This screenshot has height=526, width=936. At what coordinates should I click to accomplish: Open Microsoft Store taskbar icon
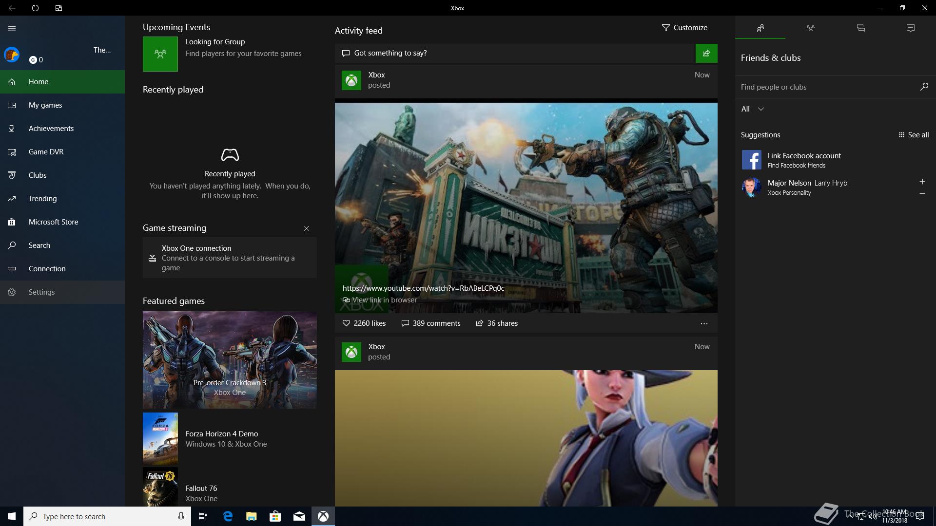click(275, 516)
